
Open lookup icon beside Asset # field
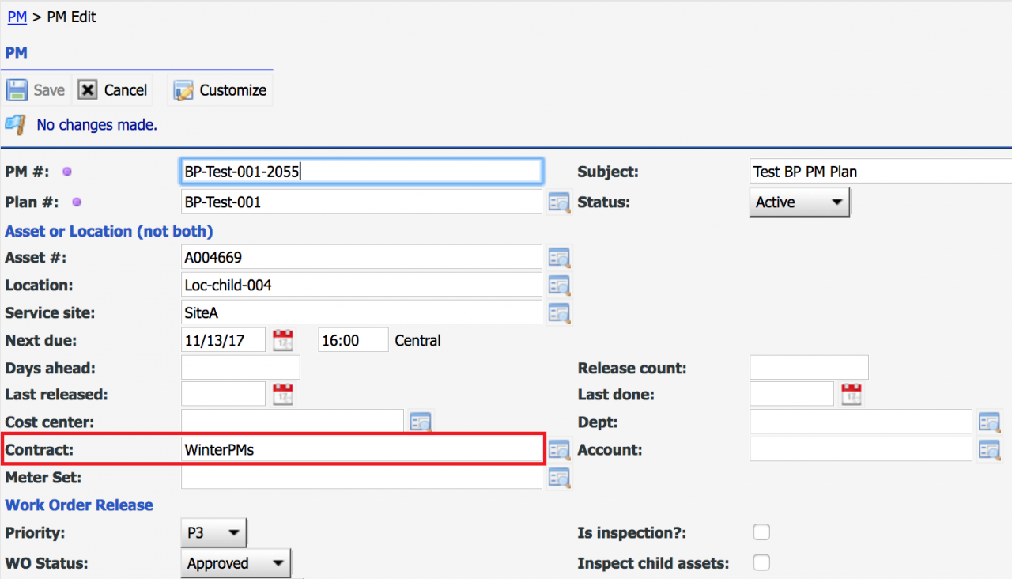[x=559, y=258]
